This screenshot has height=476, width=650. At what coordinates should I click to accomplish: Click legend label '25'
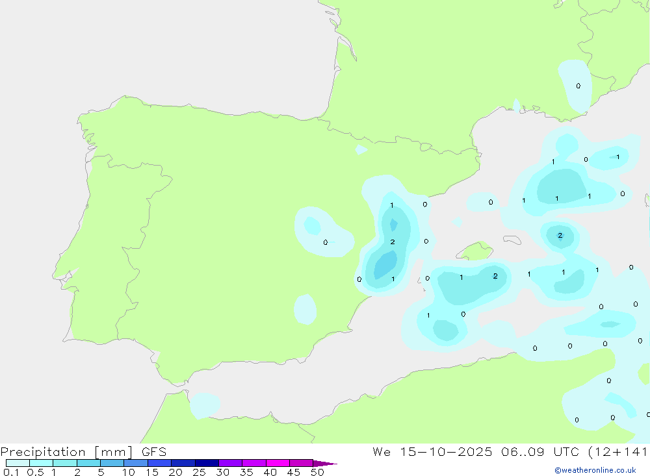(199, 472)
